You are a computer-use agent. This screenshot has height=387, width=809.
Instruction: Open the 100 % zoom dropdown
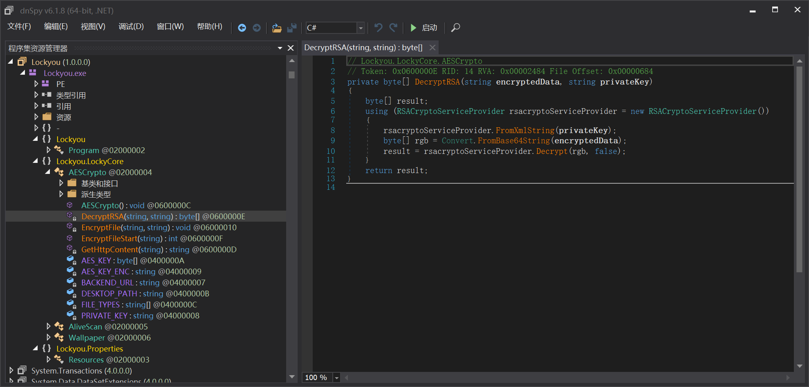tap(336, 378)
